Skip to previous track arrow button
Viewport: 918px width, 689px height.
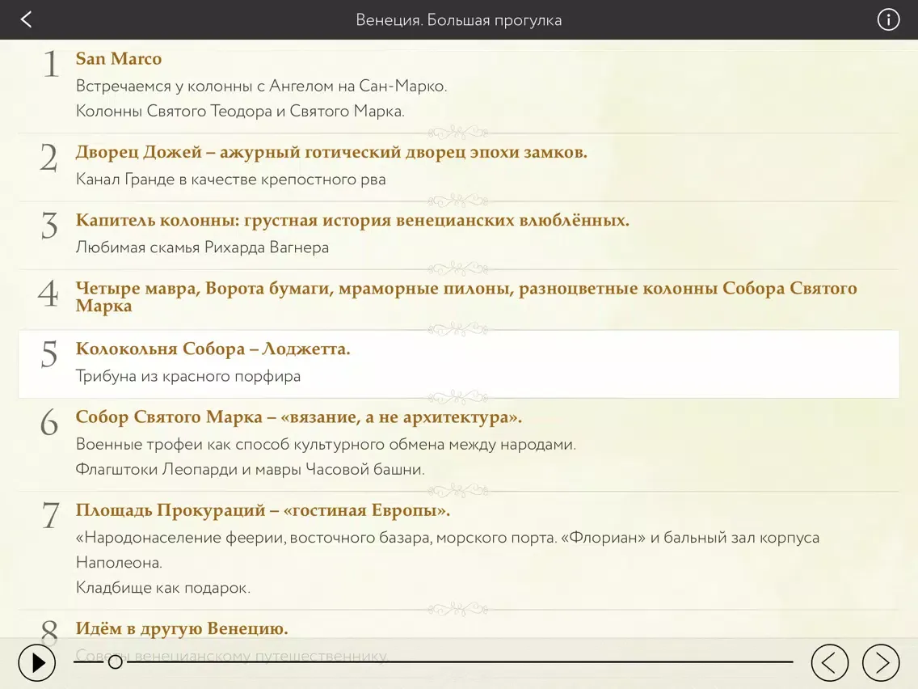[x=830, y=662]
